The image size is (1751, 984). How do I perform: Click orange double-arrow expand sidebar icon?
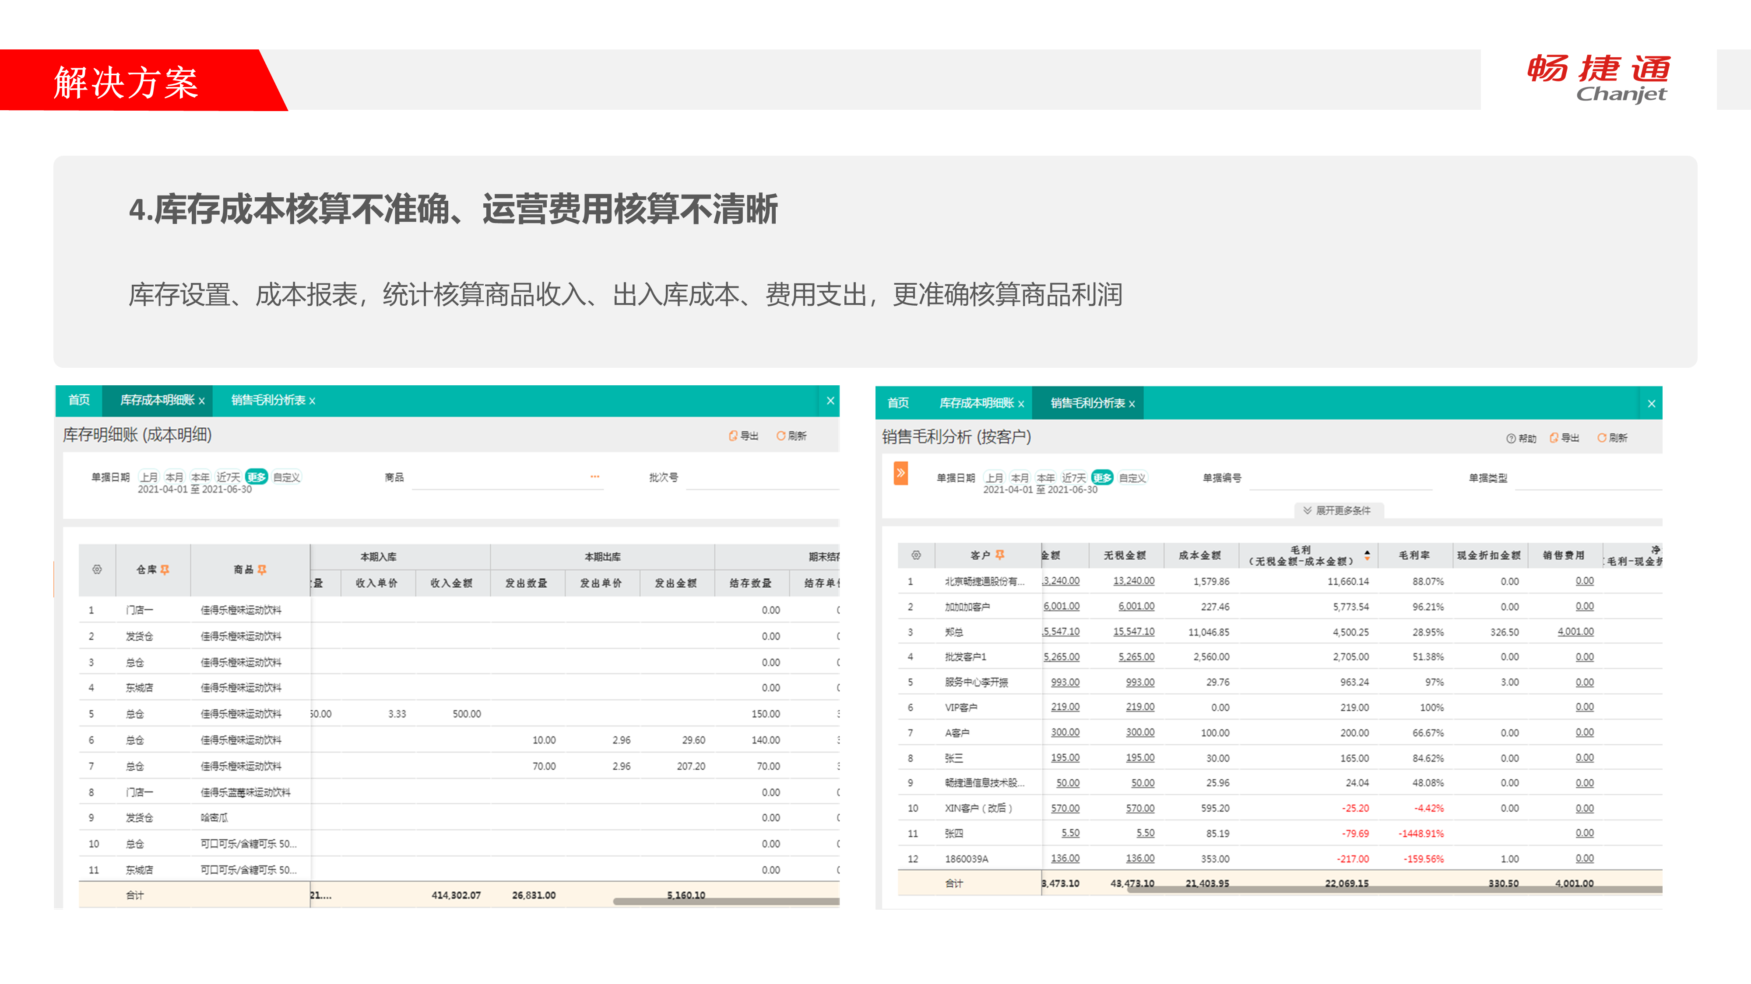click(x=900, y=473)
